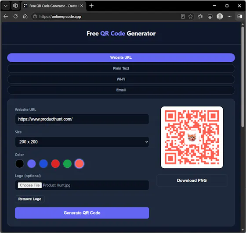Close the Free QR Code Generator tab
246x233 pixels.
pyautogui.click(x=82, y=6)
